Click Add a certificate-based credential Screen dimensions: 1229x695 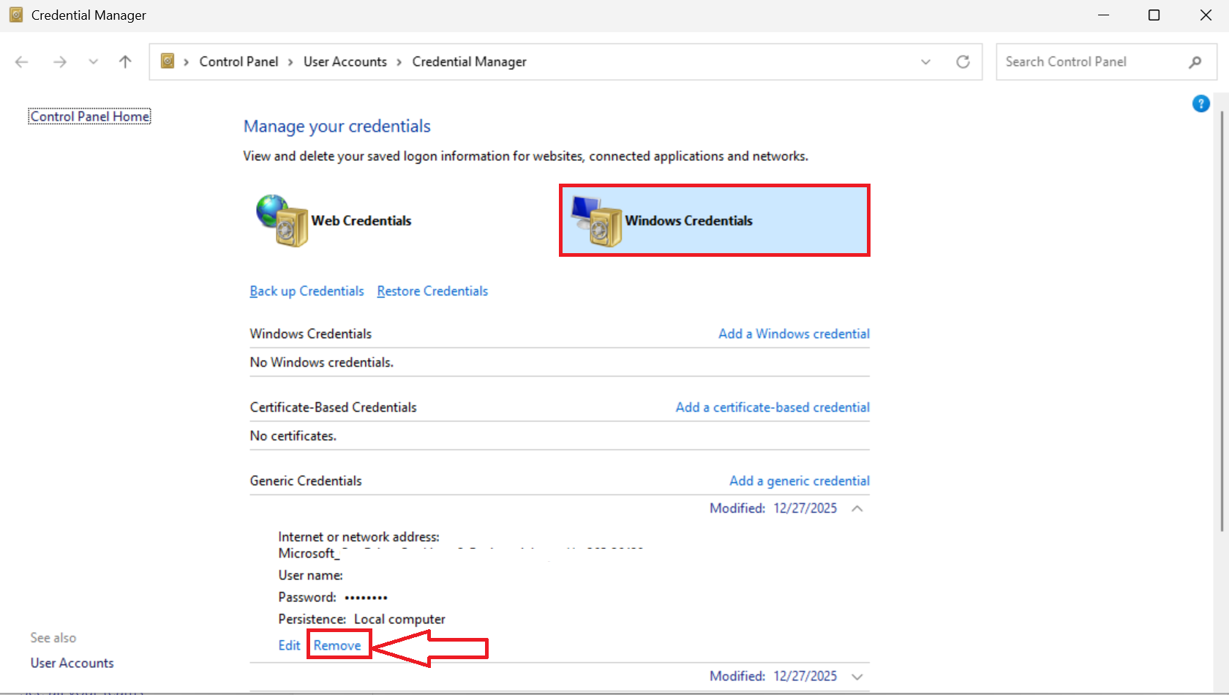773,407
